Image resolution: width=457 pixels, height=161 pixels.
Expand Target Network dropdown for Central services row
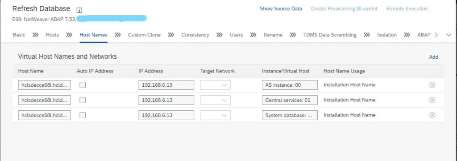coord(215,100)
